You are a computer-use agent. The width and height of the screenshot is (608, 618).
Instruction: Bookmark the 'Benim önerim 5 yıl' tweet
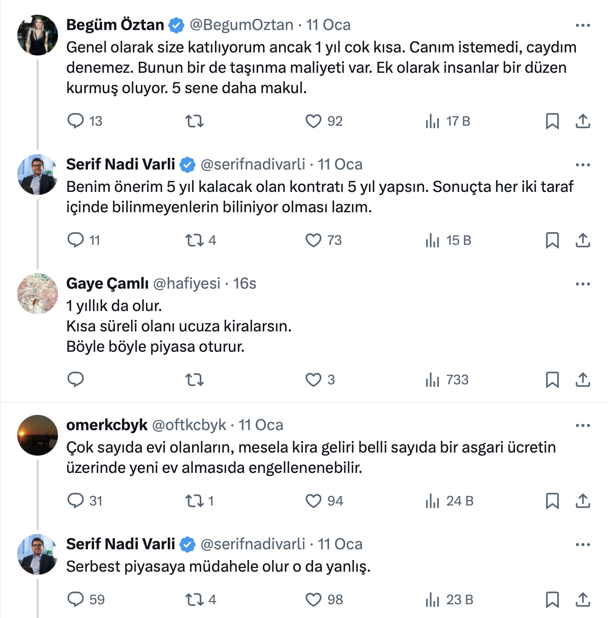(x=552, y=240)
